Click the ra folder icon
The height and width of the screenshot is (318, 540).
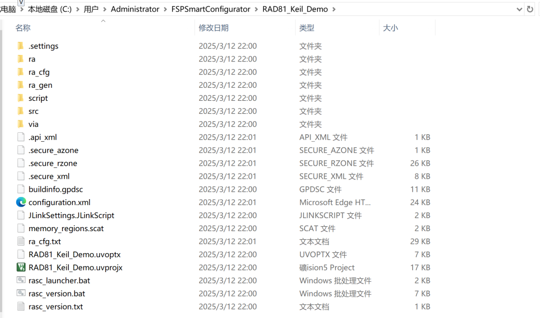(x=21, y=59)
